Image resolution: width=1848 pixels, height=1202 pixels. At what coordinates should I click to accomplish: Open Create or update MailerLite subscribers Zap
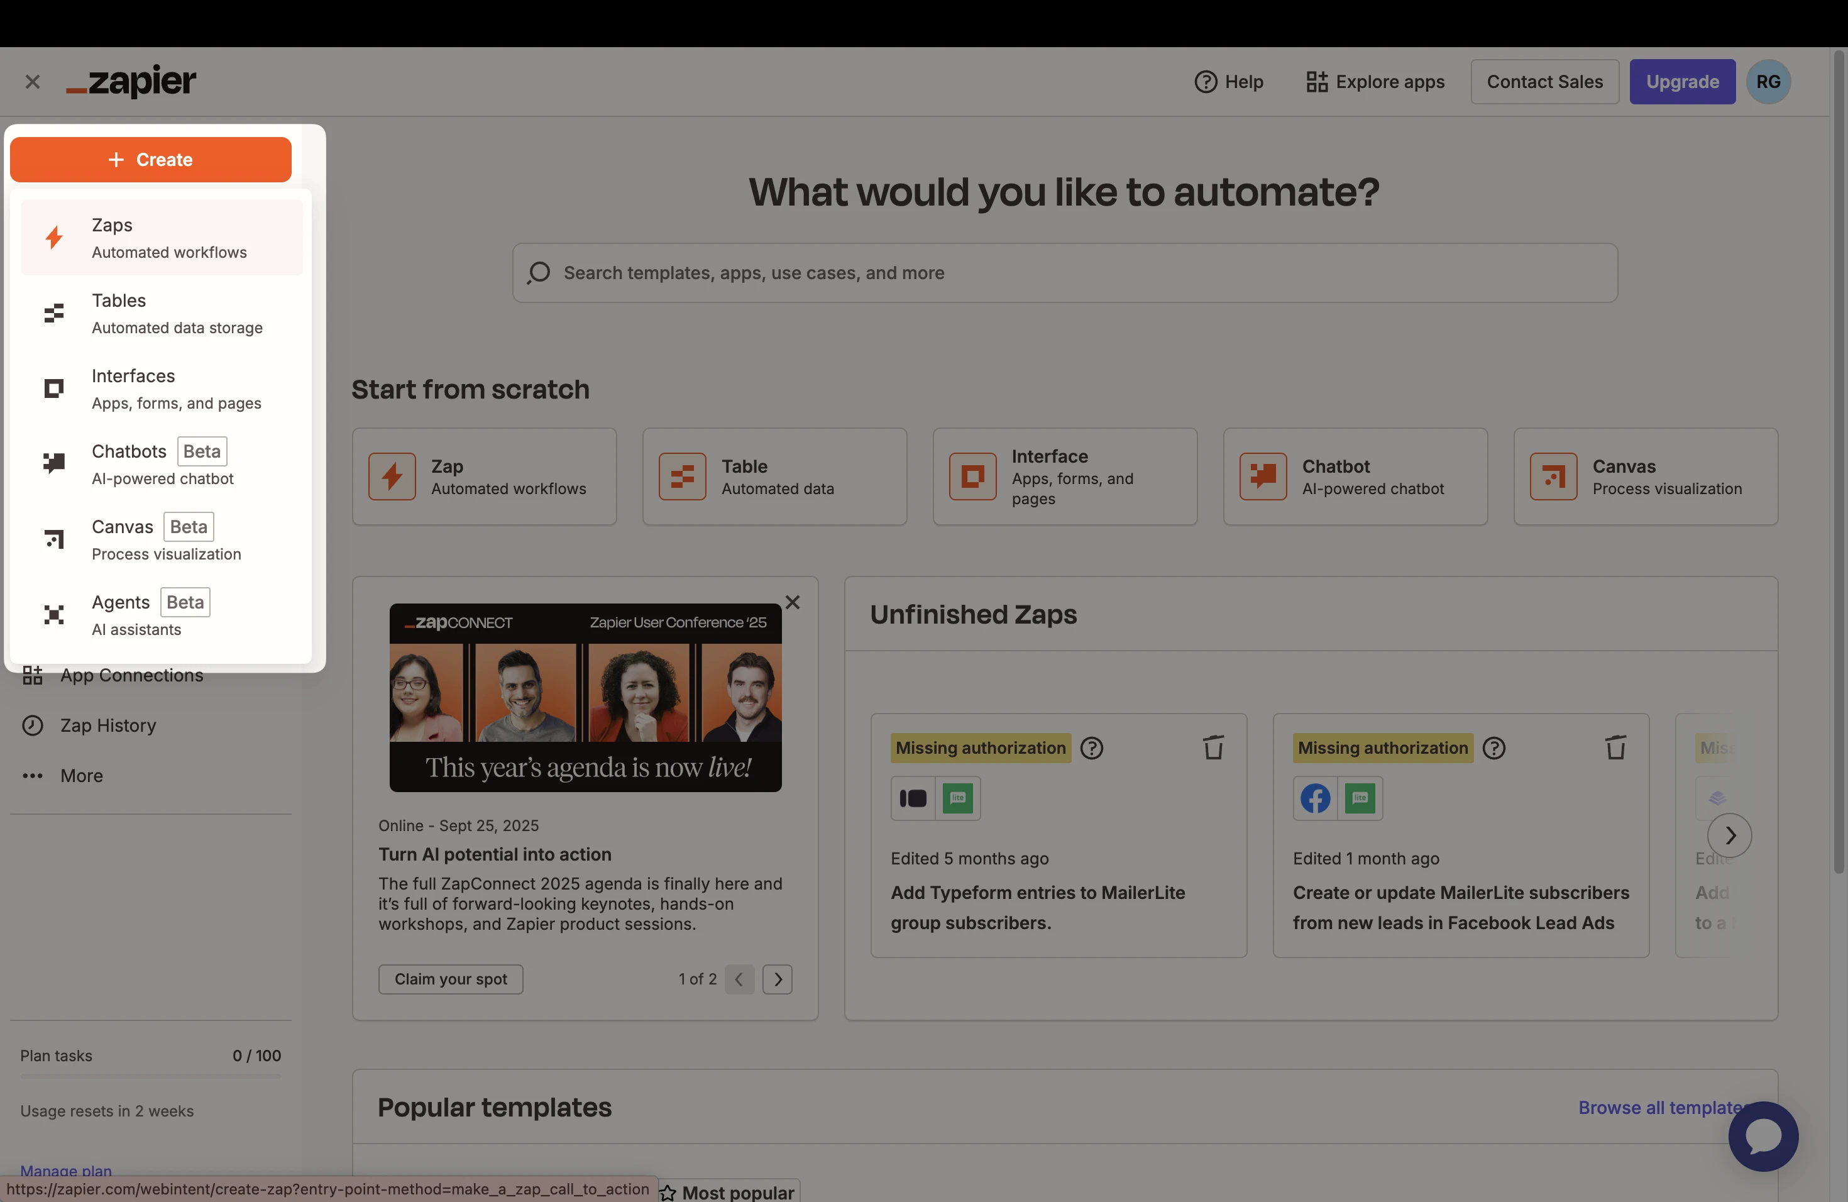[1461, 908]
